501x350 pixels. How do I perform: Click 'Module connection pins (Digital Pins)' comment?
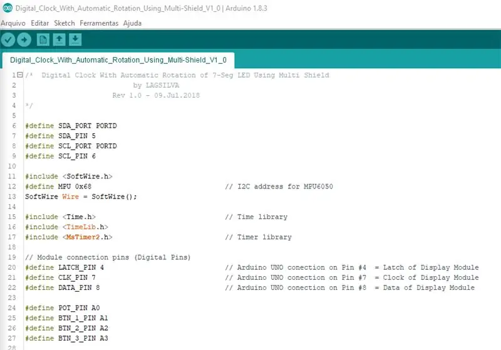point(114,257)
